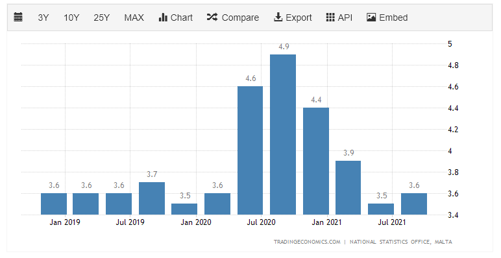This screenshot has width=501, height=258.
Task: Click the 4.4 bar
Action: (x=316, y=161)
